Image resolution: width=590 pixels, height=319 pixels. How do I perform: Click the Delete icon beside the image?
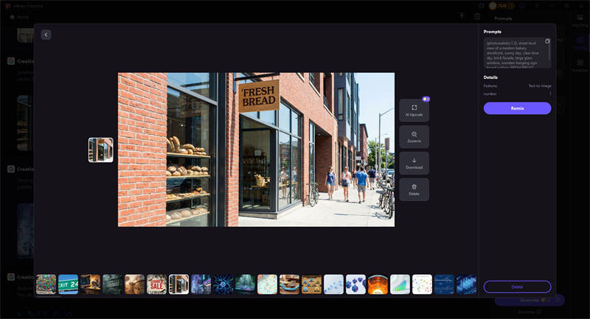[414, 189]
